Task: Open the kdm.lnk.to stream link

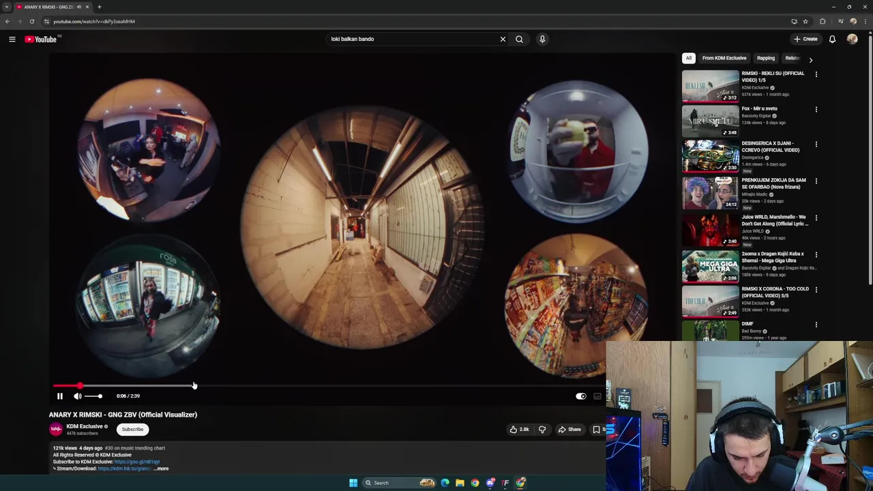Action: [124, 468]
